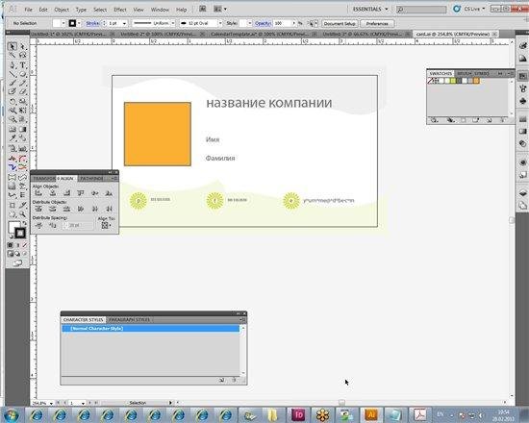Open zoom level dropdown in status bar
The height and width of the screenshot is (423, 529).
click(51, 403)
